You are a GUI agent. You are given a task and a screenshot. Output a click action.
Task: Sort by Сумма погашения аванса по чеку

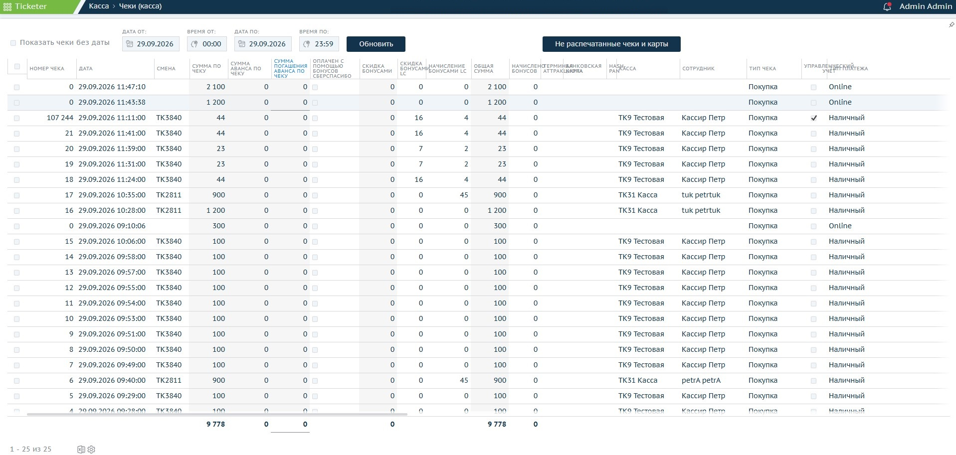(290, 69)
